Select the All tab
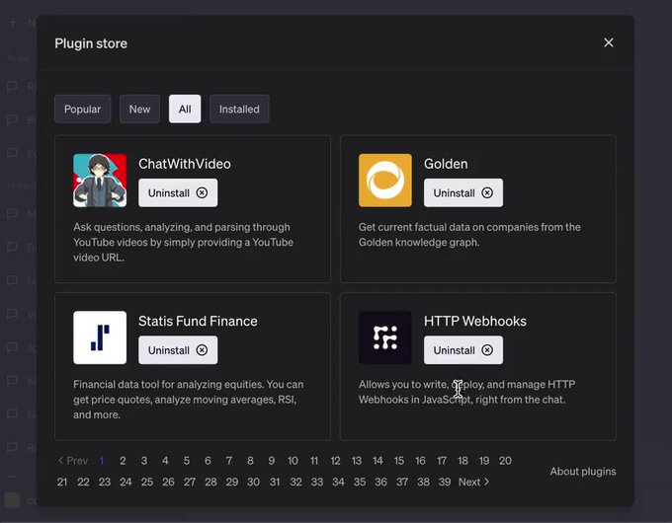672x523 pixels. click(185, 110)
